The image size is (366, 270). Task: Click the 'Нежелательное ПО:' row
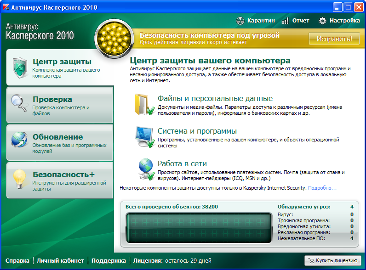click(x=315, y=238)
